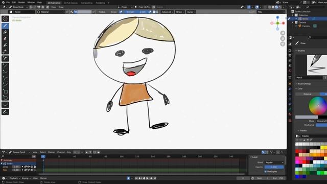327x184 pixels.
Task: Toggle camera view icon in viewport
Action: click(x=283, y=44)
